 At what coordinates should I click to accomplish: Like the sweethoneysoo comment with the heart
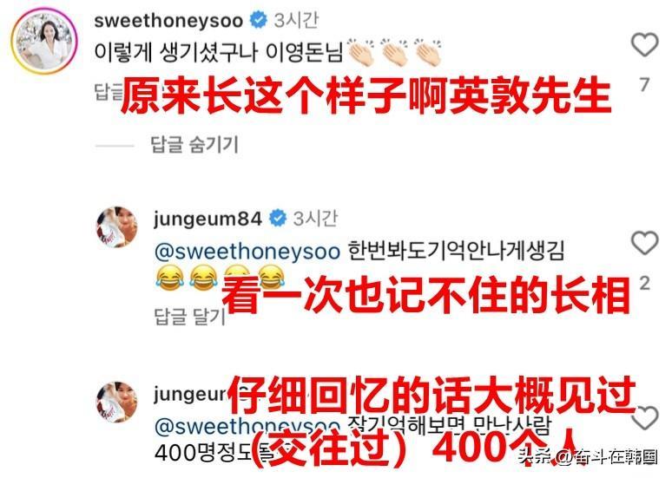pyautogui.click(x=644, y=44)
